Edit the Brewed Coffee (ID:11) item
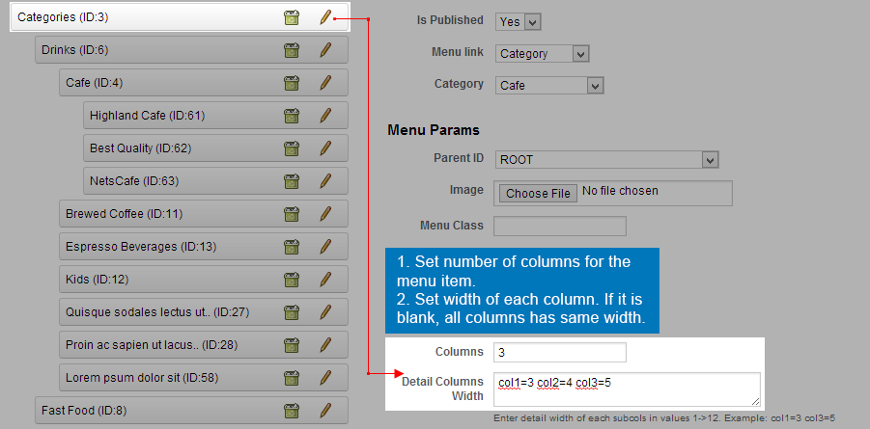The height and width of the screenshot is (429, 870). [325, 214]
